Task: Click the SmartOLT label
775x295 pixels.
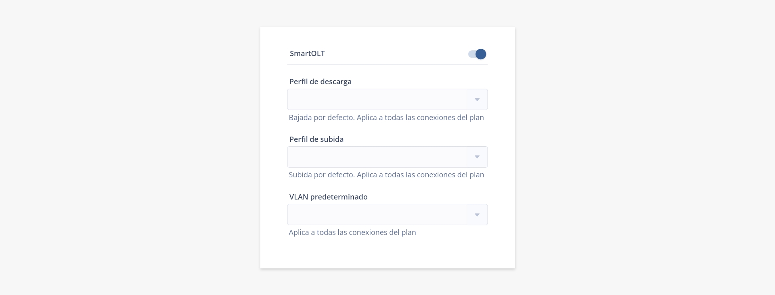Action: pos(307,54)
